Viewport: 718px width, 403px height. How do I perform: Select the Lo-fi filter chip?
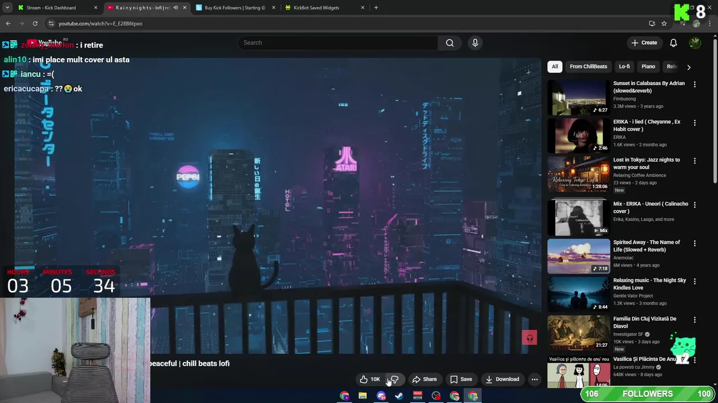[x=624, y=67]
